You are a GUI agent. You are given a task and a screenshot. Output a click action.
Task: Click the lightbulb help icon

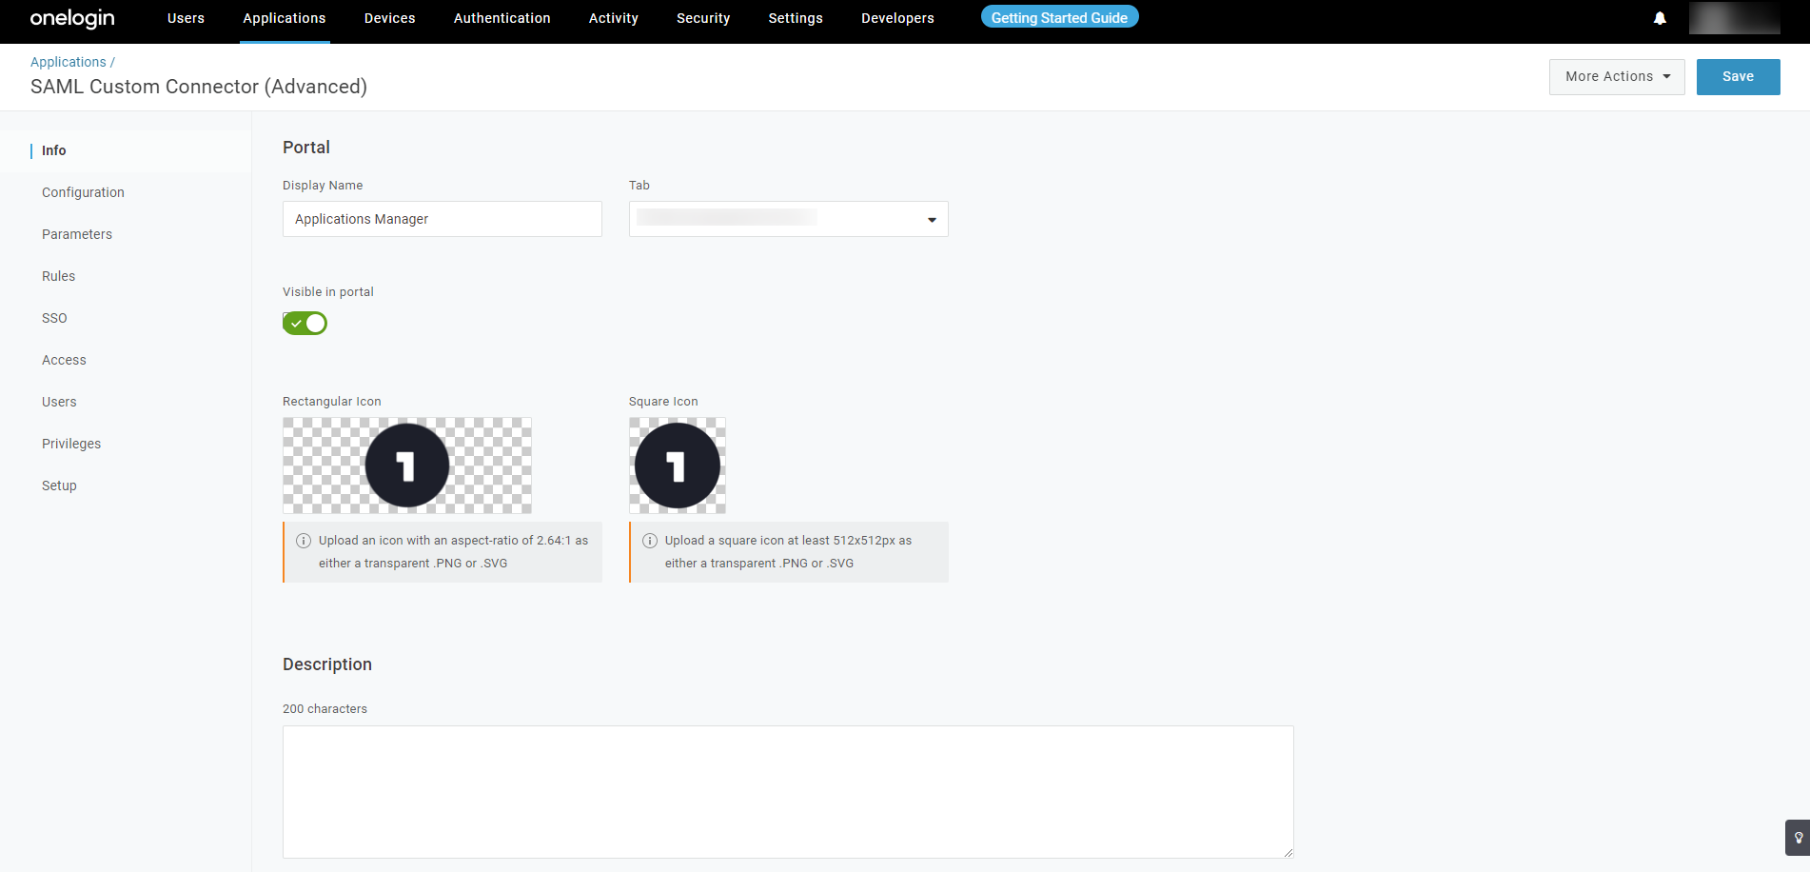(x=1798, y=838)
